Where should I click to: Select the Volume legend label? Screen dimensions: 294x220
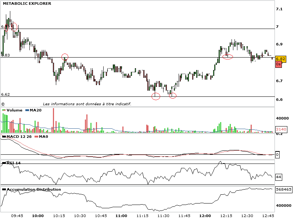(14, 110)
